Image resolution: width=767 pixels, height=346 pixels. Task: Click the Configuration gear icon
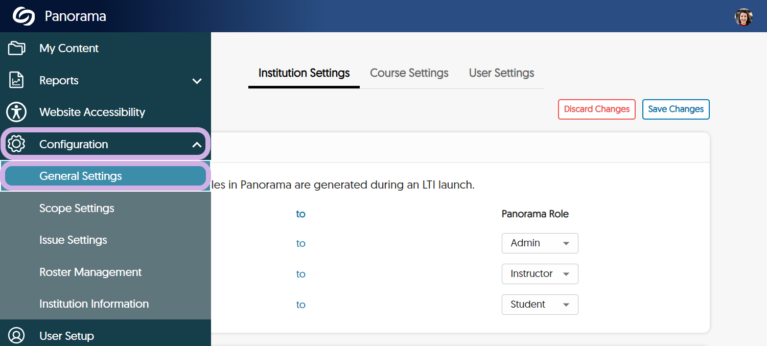[17, 144]
